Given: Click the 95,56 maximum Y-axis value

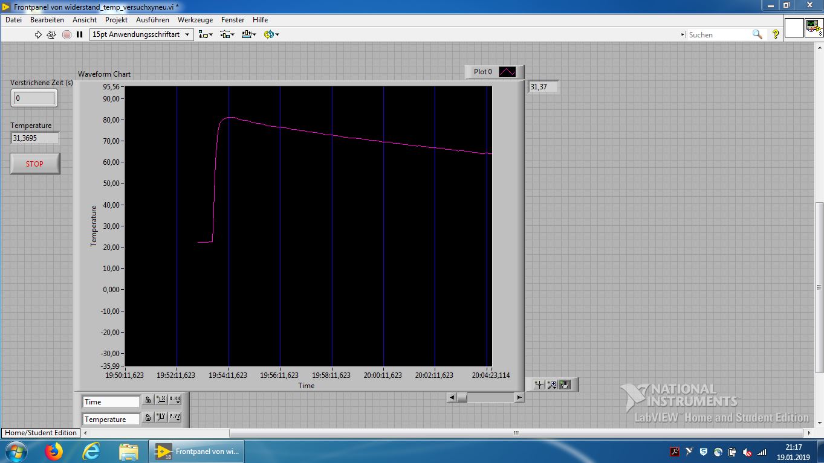Looking at the screenshot, I should click(x=112, y=87).
